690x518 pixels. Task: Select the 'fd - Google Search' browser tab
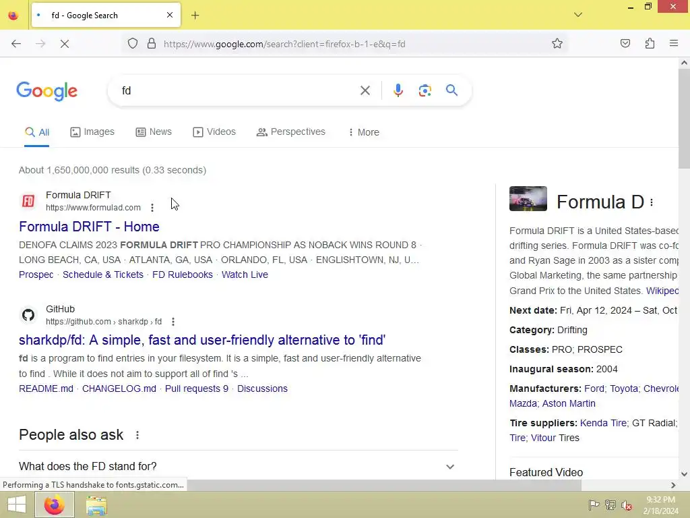tap(106, 15)
